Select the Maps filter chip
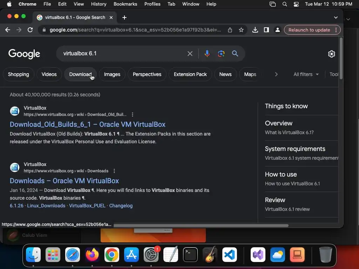This screenshot has height=269, width=359. click(x=250, y=74)
